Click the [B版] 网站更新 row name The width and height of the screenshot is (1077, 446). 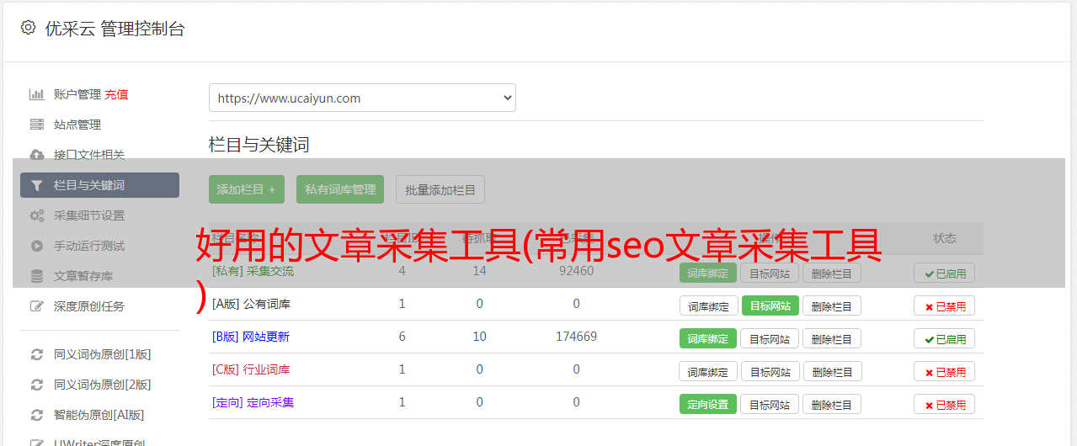pos(251,337)
